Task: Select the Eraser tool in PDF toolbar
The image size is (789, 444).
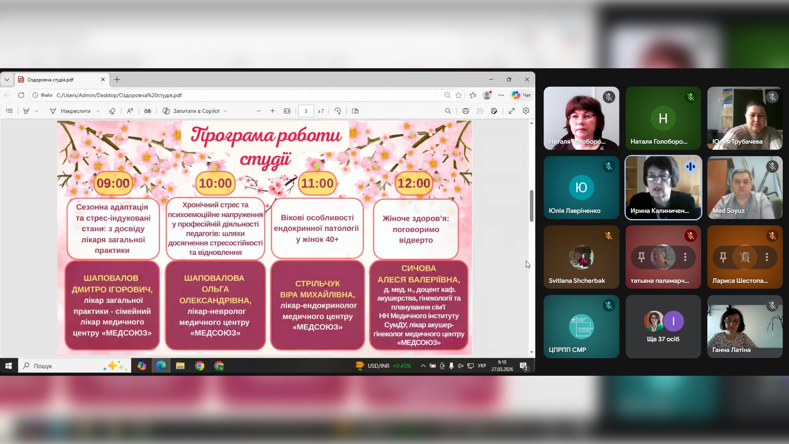Action: click(112, 111)
